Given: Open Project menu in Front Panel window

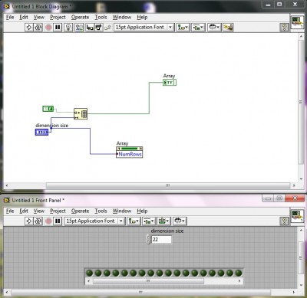Looking at the screenshot, I should 58,211.
